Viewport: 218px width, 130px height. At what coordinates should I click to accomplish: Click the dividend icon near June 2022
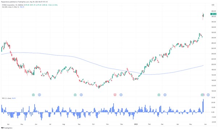click(x=39, y=95)
